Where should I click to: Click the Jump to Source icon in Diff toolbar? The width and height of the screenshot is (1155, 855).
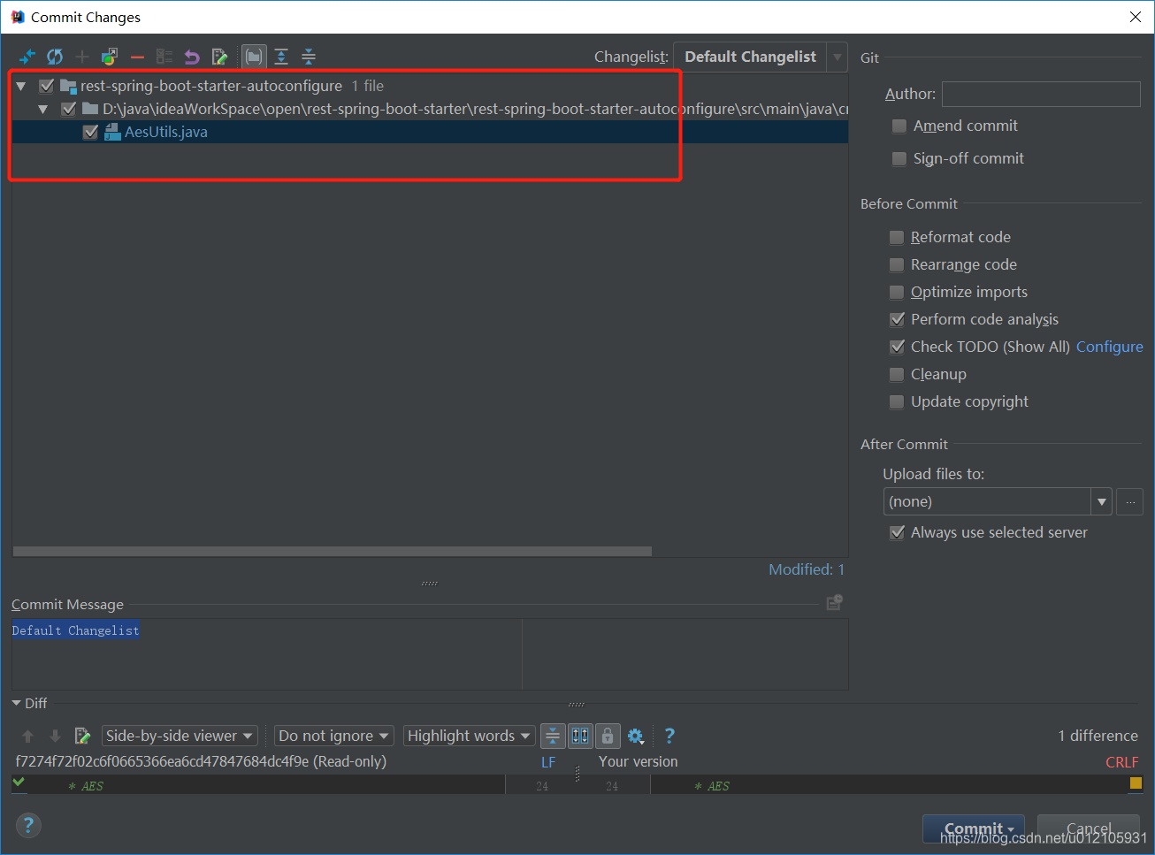pyautogui.click(x=82, y=736)
